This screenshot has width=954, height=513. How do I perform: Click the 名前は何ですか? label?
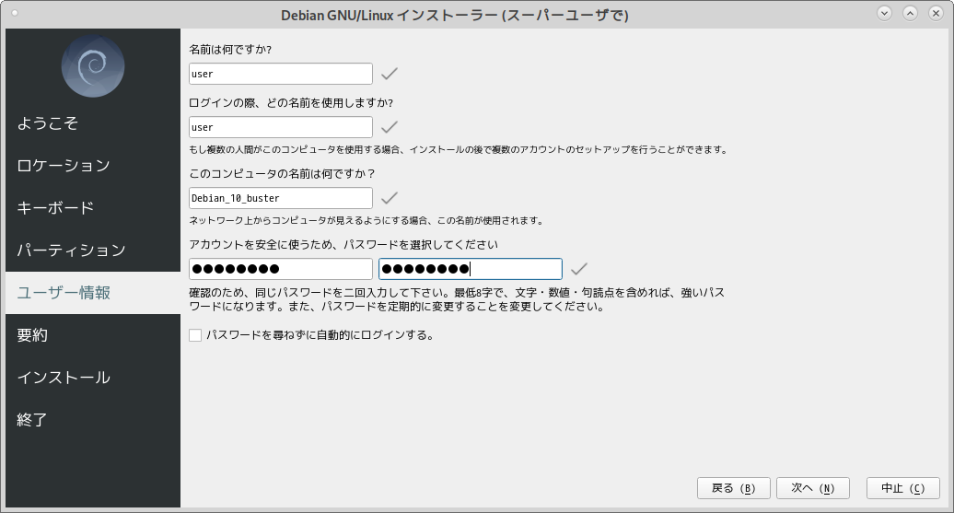(230, 50)
